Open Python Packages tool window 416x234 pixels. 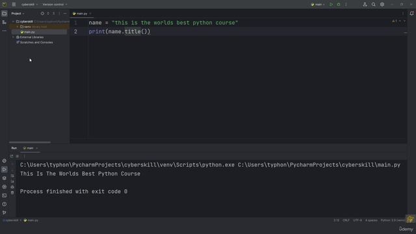[x=5, y=178]
